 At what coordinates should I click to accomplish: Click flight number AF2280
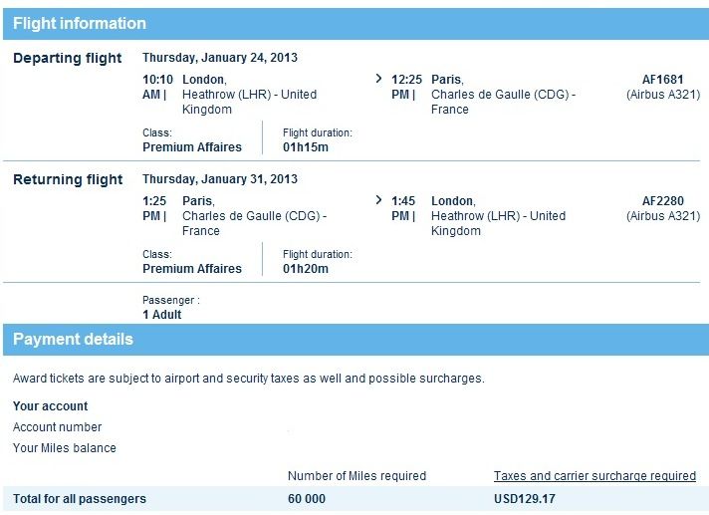[x=663, y=201]
